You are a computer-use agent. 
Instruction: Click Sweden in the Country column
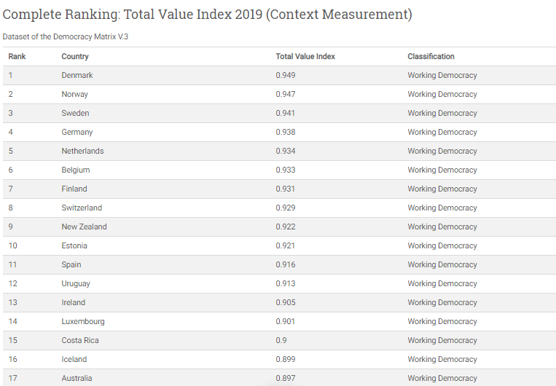coord(75,113)
